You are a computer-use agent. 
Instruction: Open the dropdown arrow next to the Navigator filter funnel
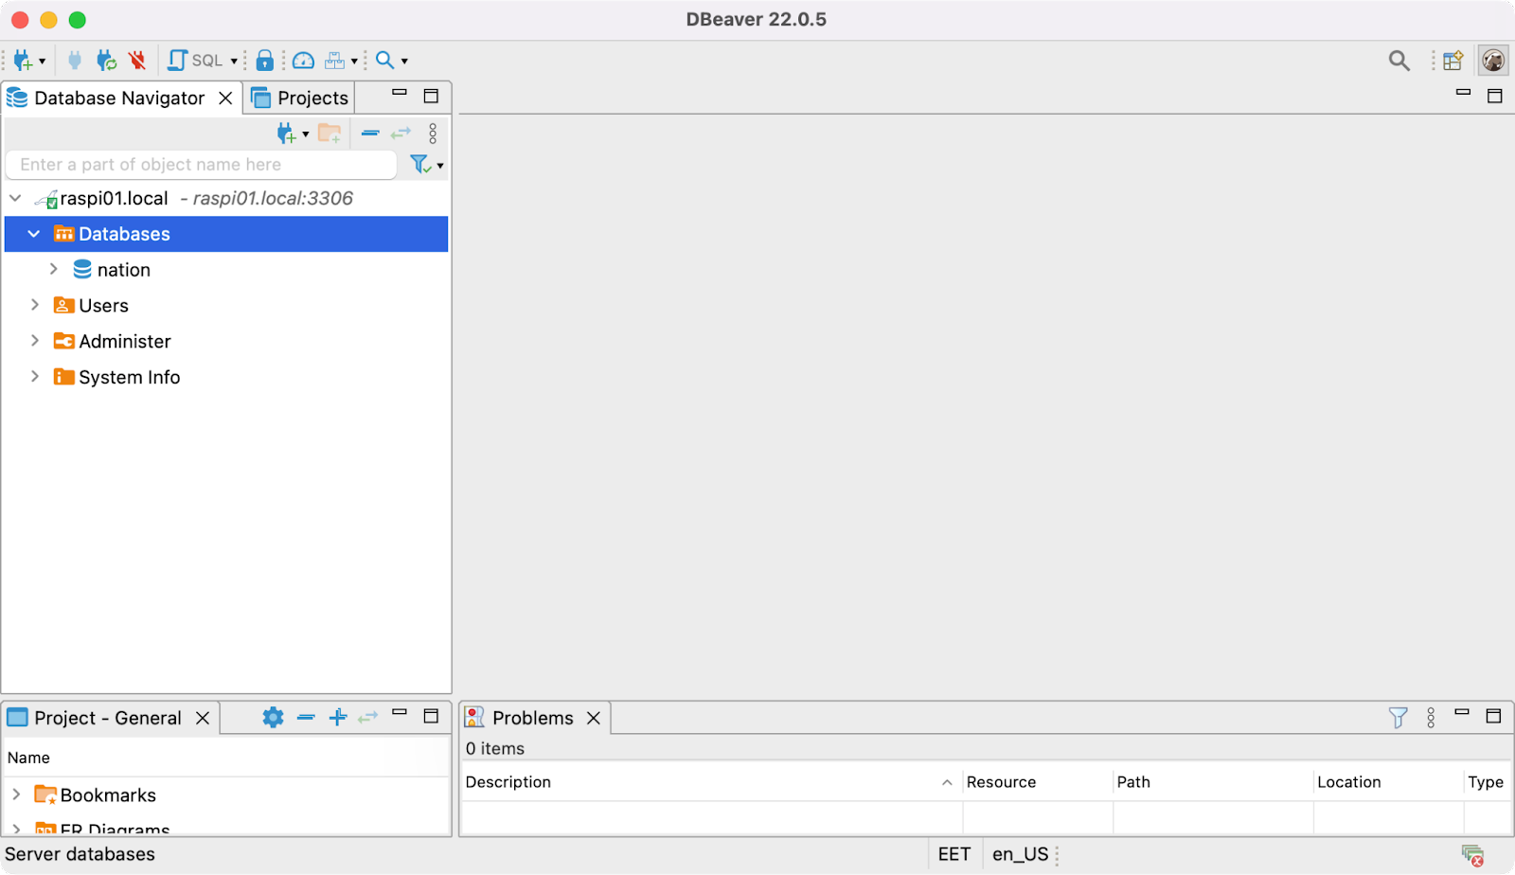coord(440,167)
